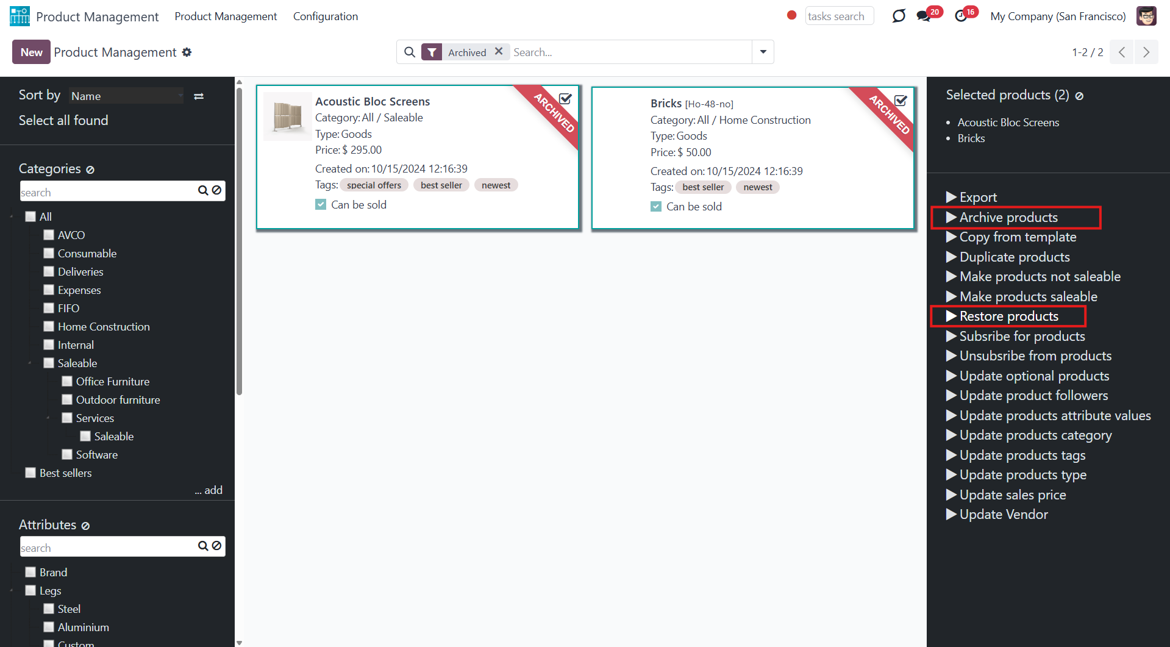Open the search options dropdown arrow

(763, 52)
